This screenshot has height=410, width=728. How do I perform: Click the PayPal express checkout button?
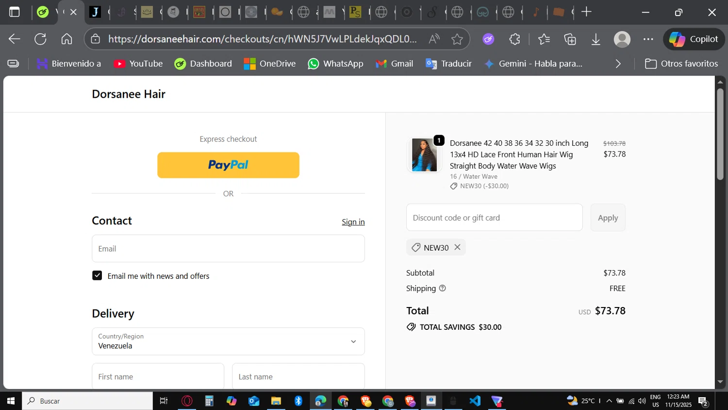(228, 165)
